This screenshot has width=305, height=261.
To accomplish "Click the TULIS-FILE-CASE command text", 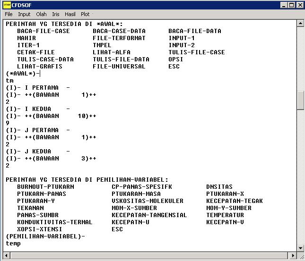I will point(197,52).
